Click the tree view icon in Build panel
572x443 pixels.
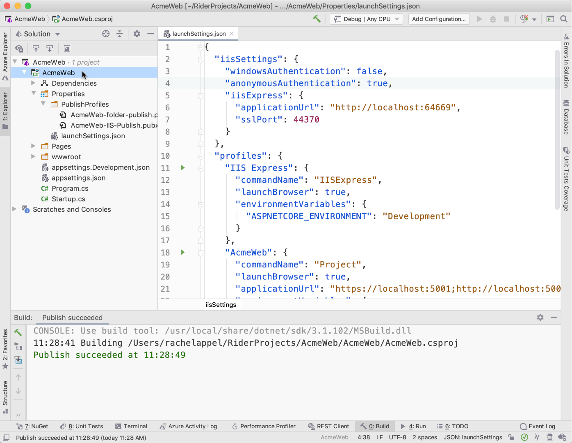(18, 346)
